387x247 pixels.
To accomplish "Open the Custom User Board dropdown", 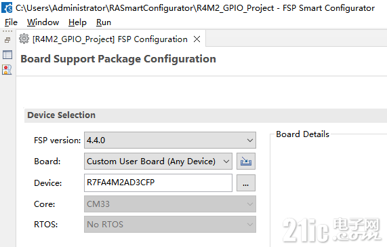I will click(x=158, y=161).
